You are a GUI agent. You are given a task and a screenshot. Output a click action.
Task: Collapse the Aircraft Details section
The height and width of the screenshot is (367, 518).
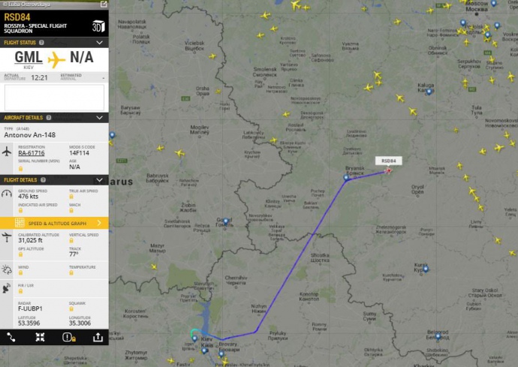pyautogui.click(x=99, y=118)
